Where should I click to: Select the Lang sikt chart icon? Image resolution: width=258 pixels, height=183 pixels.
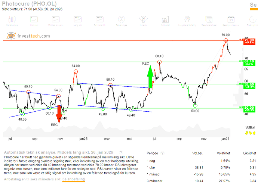(78, 20)
